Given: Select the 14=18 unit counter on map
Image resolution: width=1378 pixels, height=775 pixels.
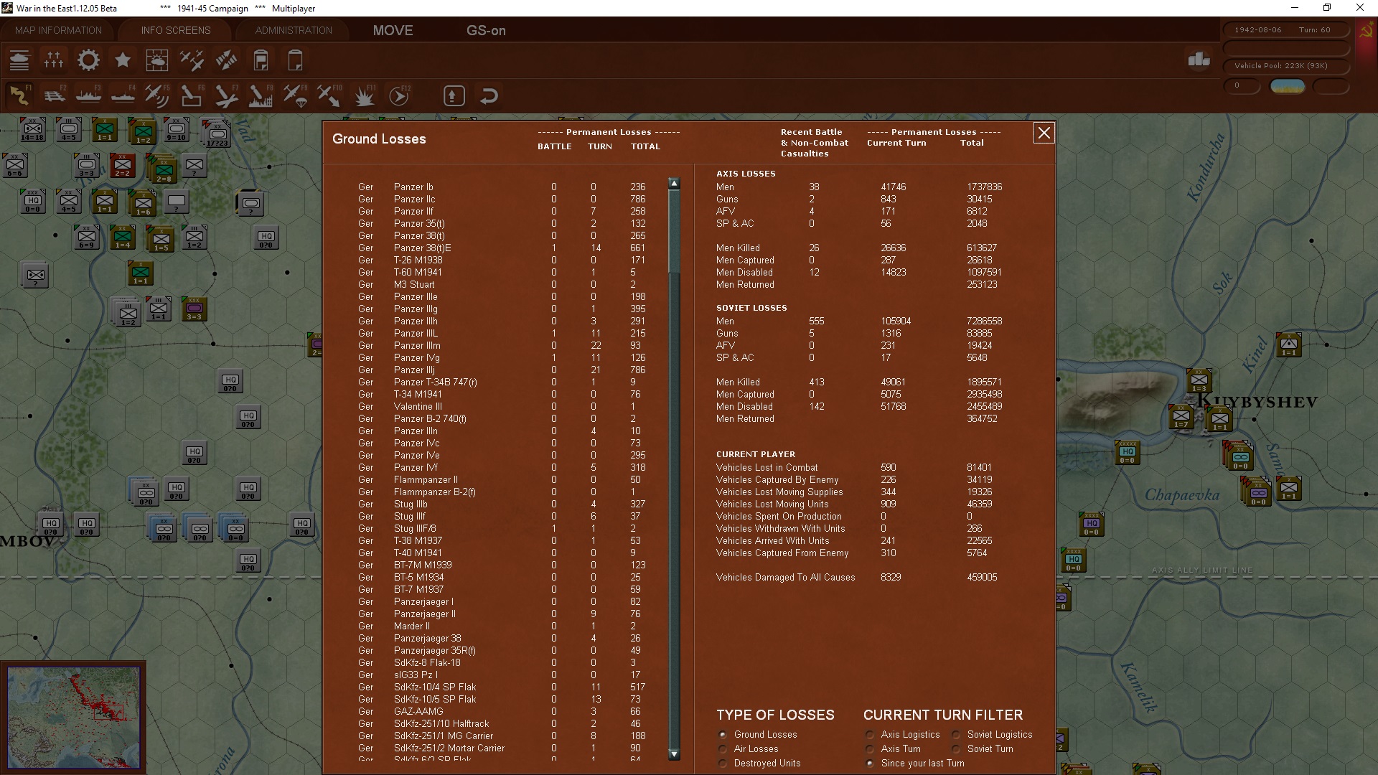Looking at the screenshot, I should click(x=32, y=129).
